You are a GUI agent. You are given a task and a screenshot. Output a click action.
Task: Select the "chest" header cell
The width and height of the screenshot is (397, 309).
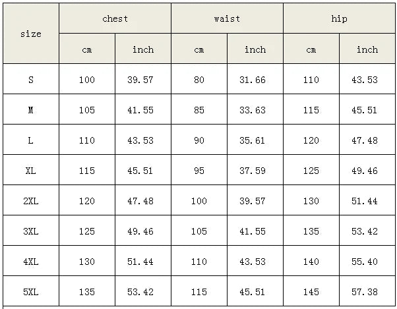click(115, 18)
